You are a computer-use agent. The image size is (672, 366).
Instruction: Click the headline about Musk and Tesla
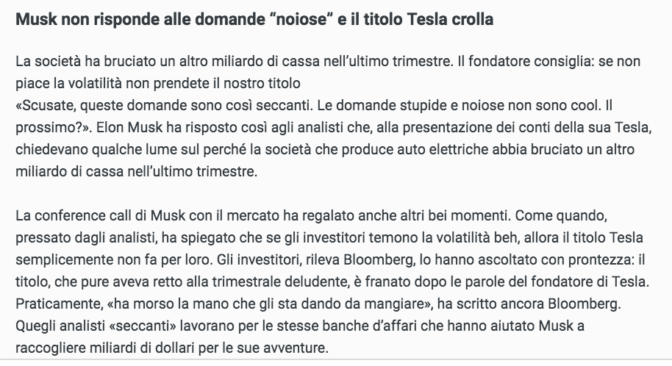pyautogui.click(x=254, y=19)
